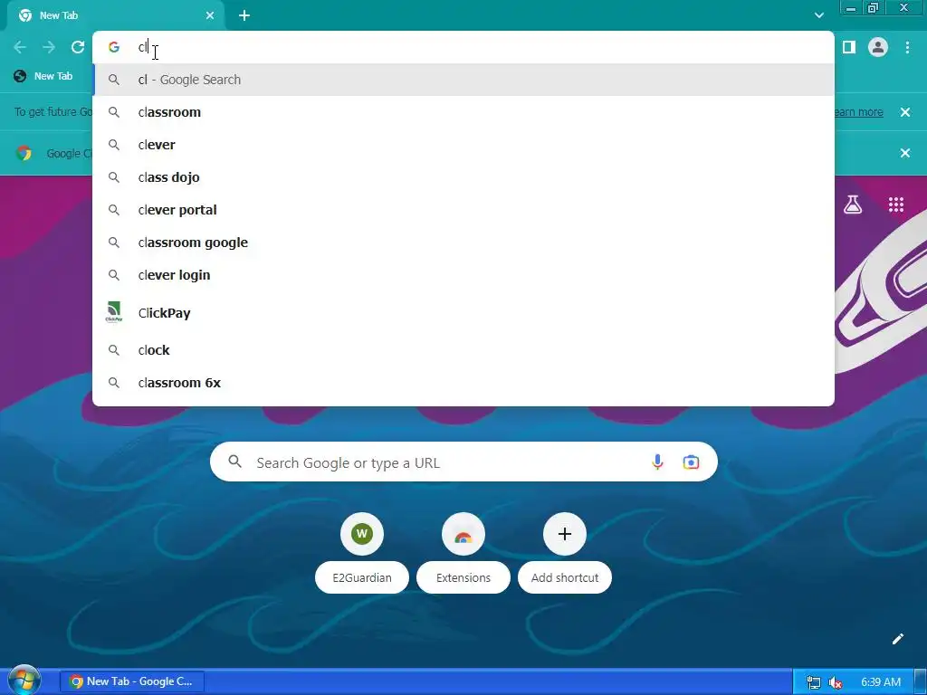Viewport: 927px width, 695px height.
Task: Pick the 'classroom 6x' suggestion
Action: (463, 383)
